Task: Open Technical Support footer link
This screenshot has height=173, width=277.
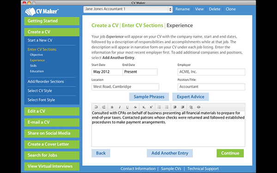Action: [x=203, y=169]
